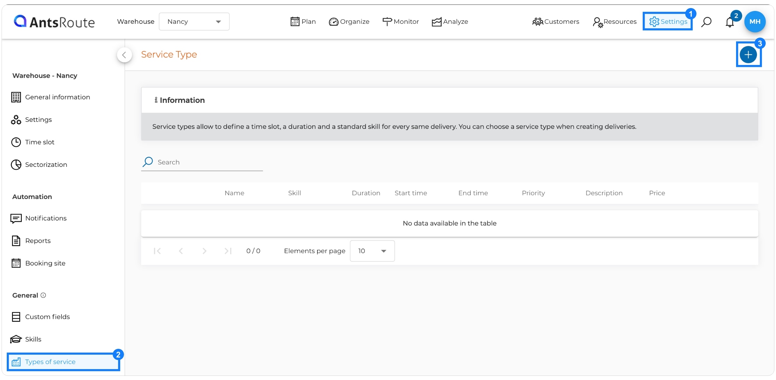Open the Organize menu
The width and height of the screenshot is (776, 380).
pyautogui.click(x=349, y=22)
